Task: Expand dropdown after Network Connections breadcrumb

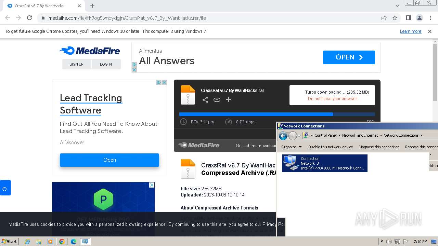Action: [x=422, y=135]
